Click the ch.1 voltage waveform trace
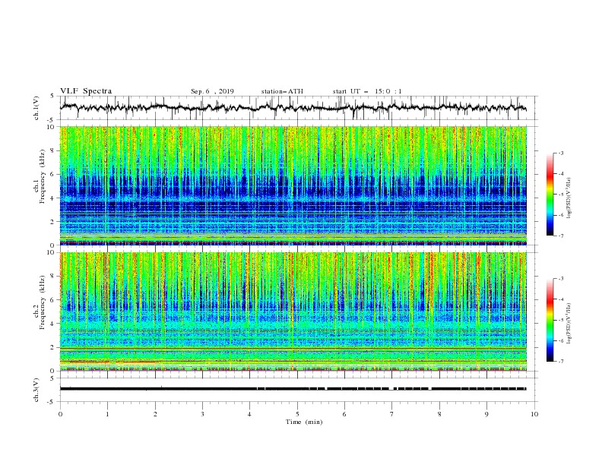602x465 pixels. click(293, 107)
